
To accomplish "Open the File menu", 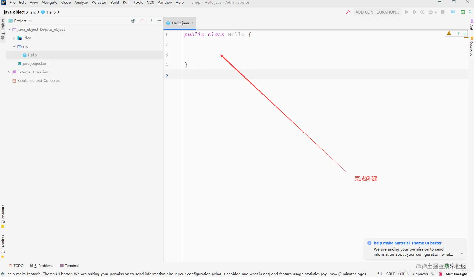I will click(13, 3).
